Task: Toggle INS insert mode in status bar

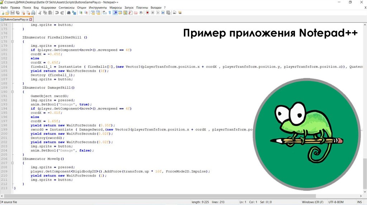Action: coord(359,202)
